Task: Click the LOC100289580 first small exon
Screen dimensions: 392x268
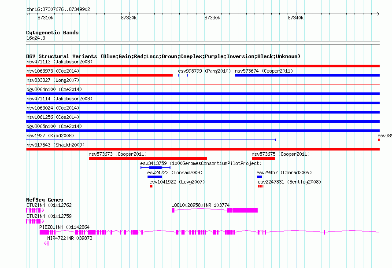Action: pyautogui.click(x=173, y=210)
